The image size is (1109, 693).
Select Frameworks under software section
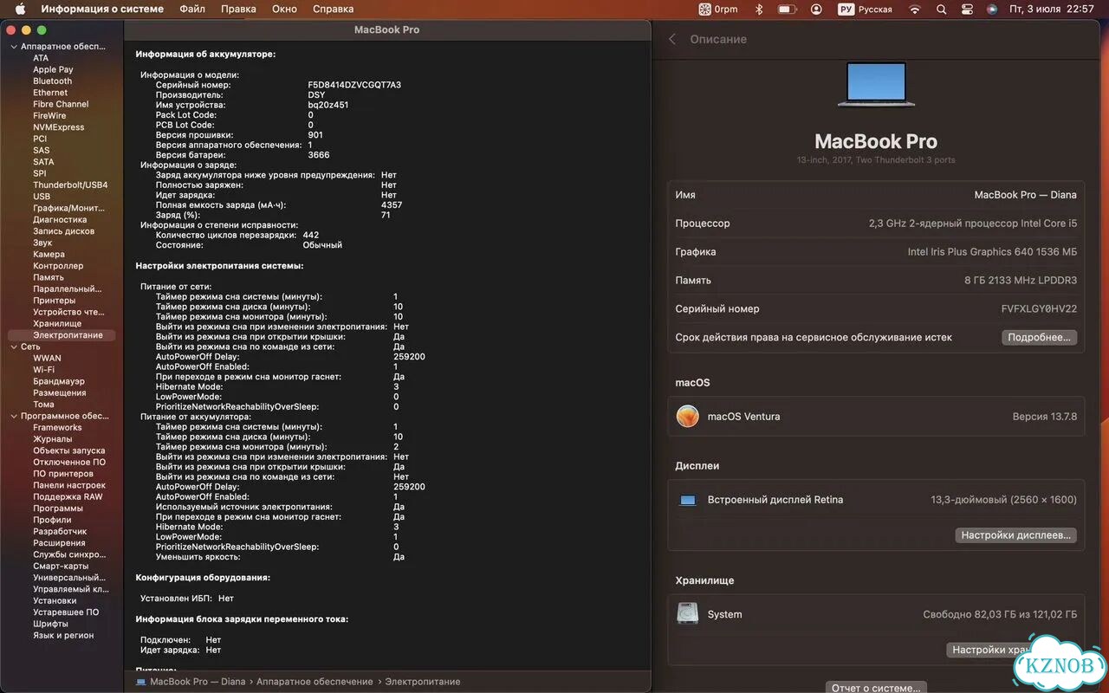(x=57, y=427)
